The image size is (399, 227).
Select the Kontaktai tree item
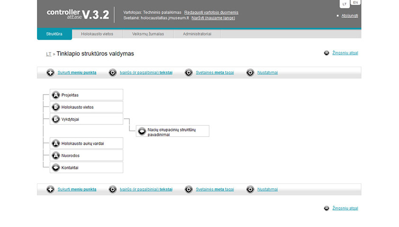coord(87,167)
